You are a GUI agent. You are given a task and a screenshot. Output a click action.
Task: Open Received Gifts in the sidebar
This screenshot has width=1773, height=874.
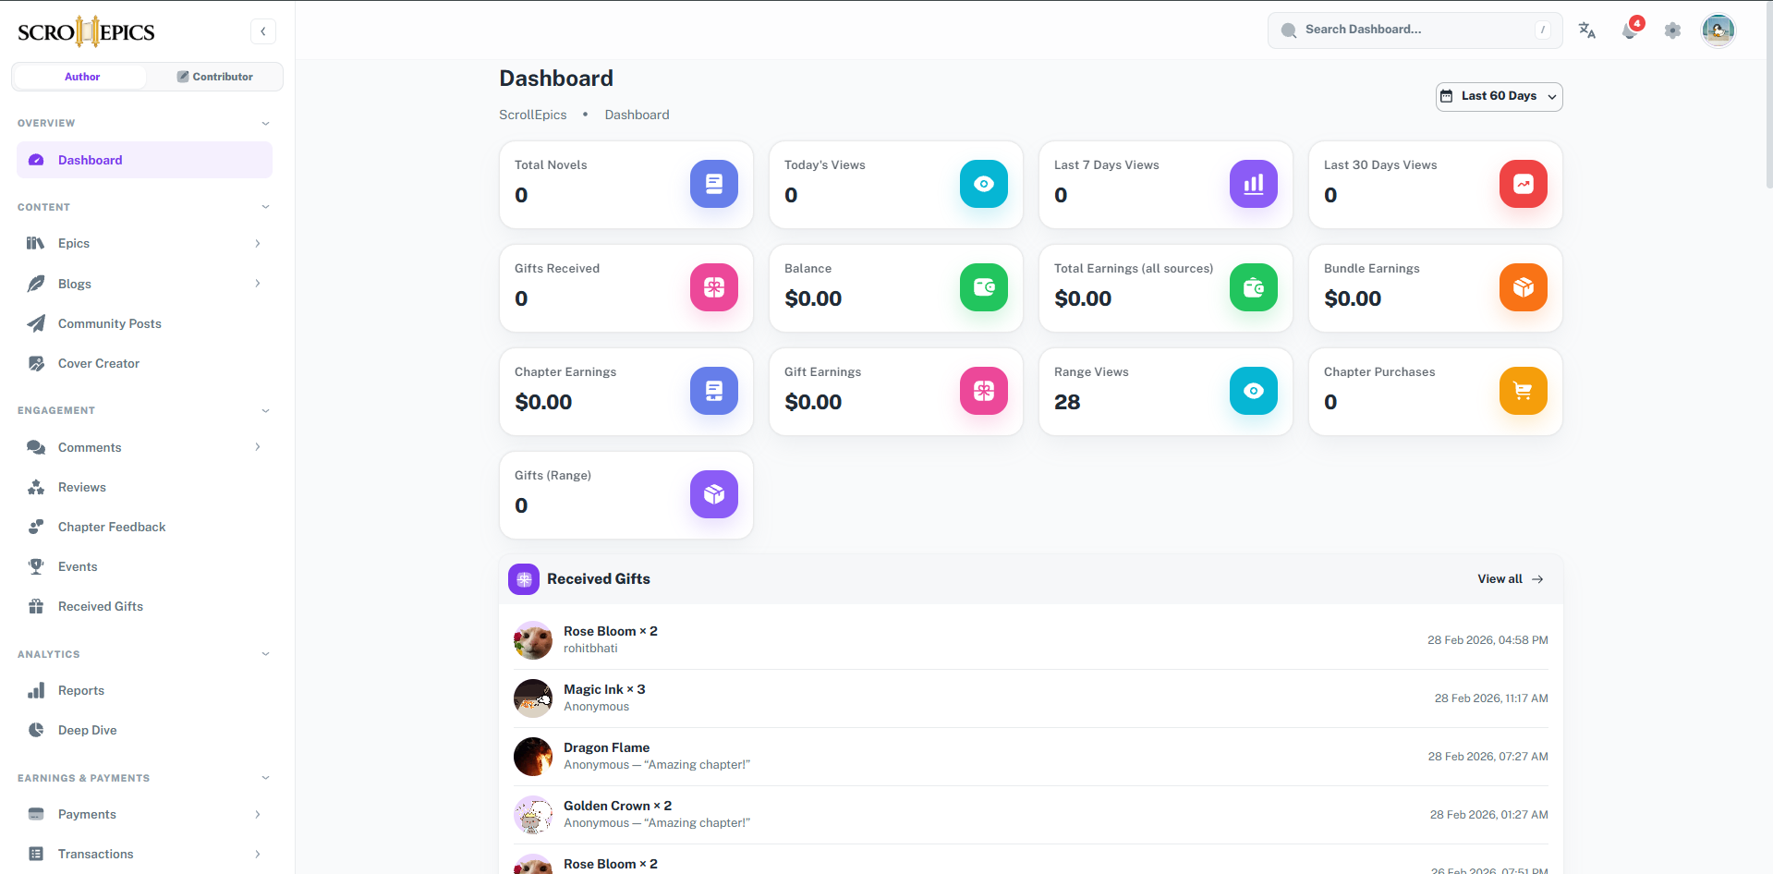click(144, 606)
